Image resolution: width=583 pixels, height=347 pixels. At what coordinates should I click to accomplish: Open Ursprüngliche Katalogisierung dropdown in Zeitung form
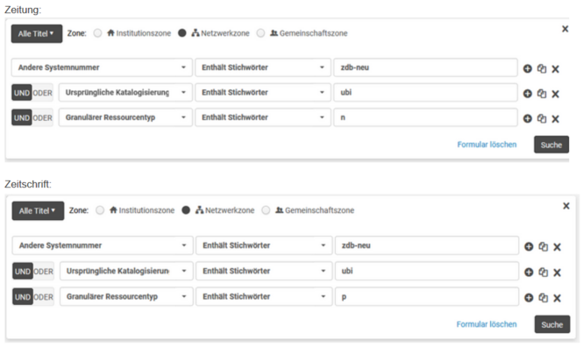pyautogui.click(x=125, y=93)
